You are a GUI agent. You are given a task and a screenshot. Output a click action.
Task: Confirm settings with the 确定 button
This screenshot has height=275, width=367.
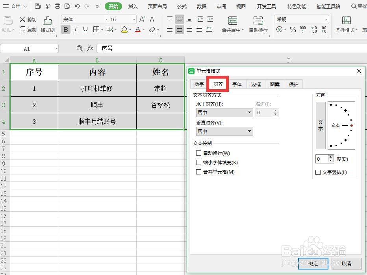[313, 264]
